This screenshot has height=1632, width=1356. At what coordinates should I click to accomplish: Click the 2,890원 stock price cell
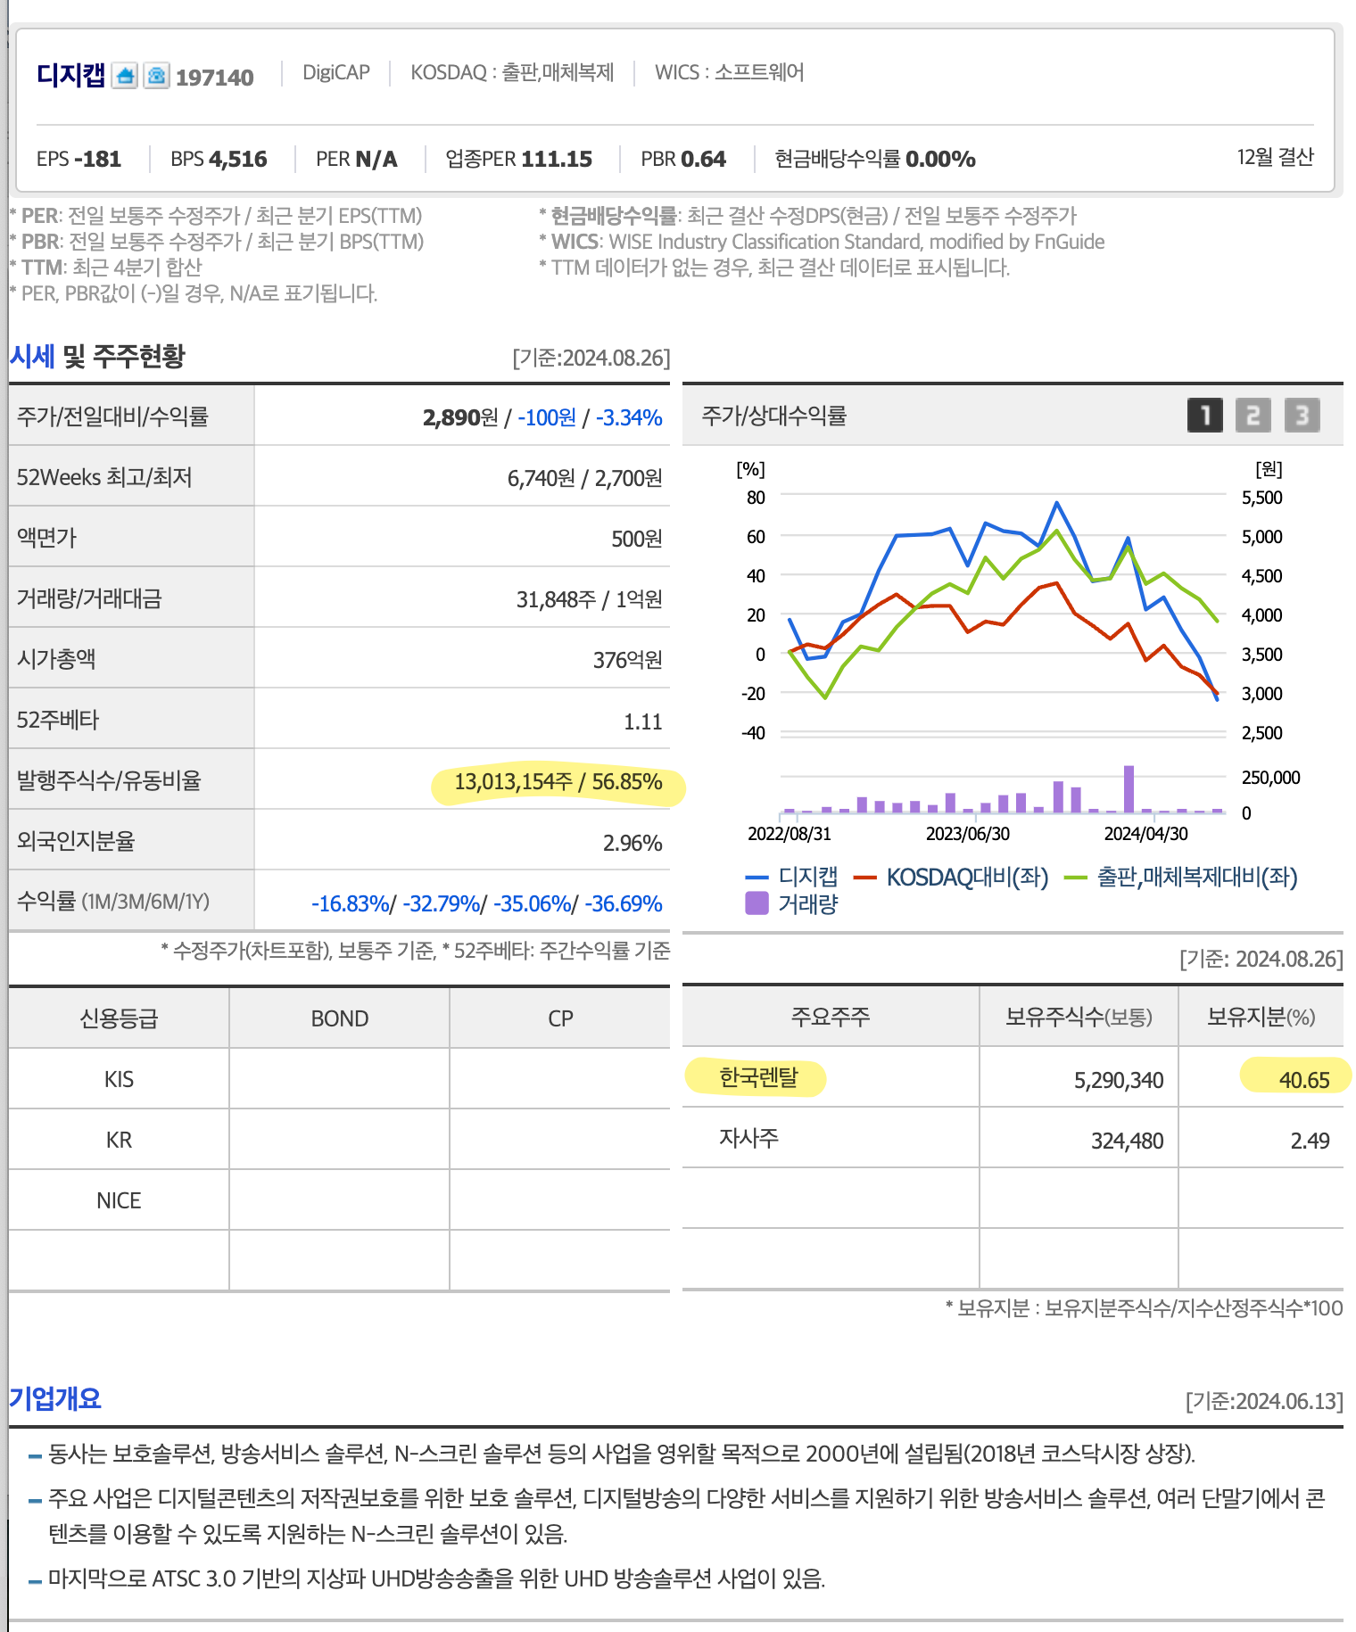coord(460,417)
